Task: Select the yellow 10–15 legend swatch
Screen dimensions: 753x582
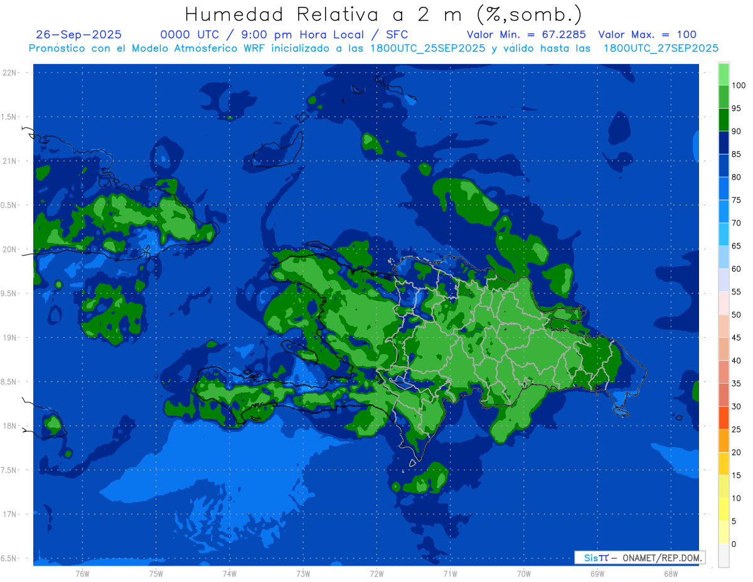Action: point(724,487)
